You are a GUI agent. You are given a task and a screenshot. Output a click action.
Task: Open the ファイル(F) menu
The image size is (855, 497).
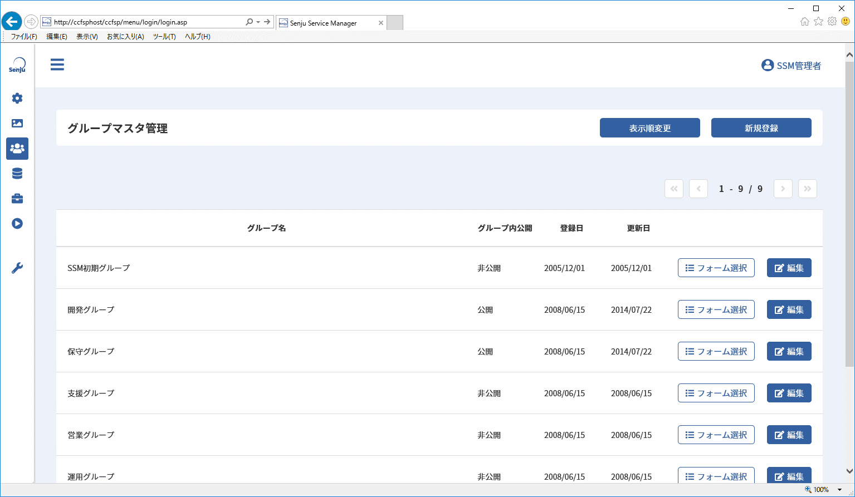tap(24, 37)
